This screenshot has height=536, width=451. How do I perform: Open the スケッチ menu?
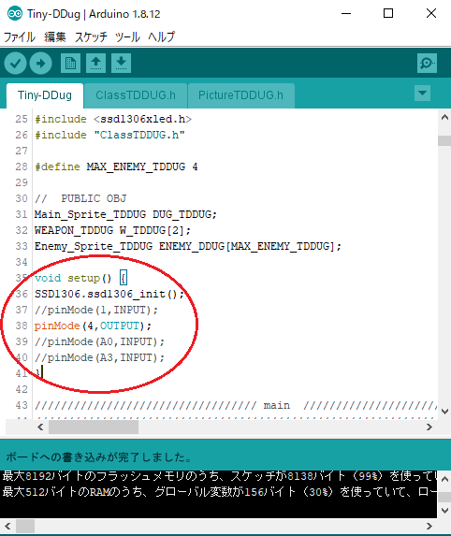(91, 36)
